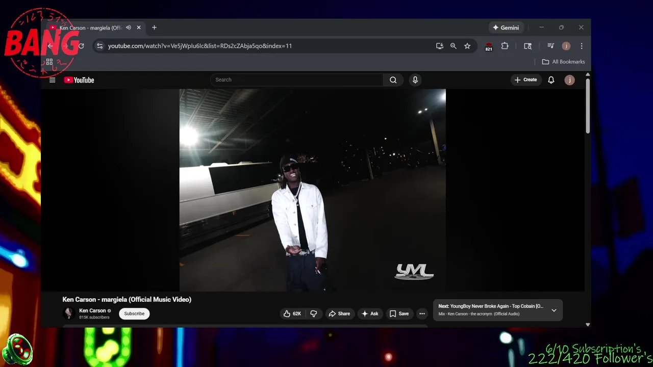Screen dimensions: 653x367
Task: Open media controls icon in toolbar
Action: (x=550, y=46)
